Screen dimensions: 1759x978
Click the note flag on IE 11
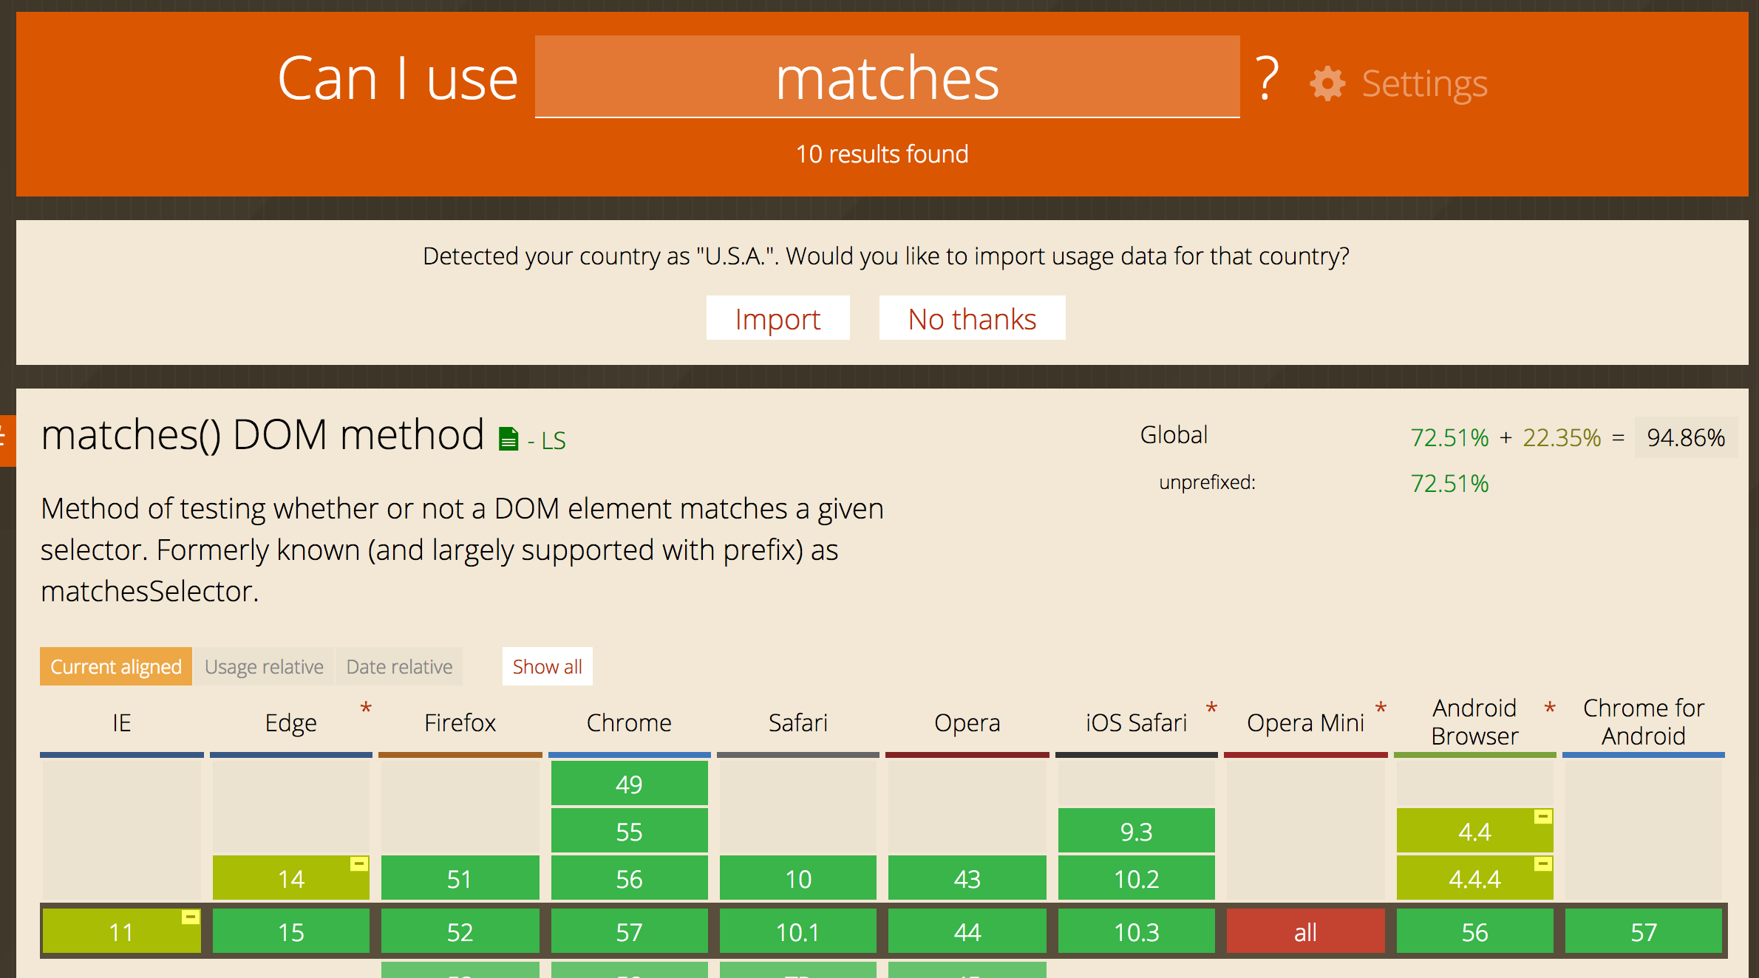click(191, 917)
